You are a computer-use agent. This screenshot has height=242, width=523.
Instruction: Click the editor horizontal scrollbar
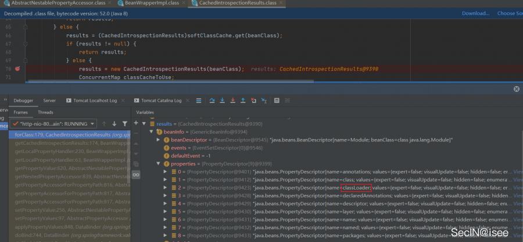tap(171, 81)
